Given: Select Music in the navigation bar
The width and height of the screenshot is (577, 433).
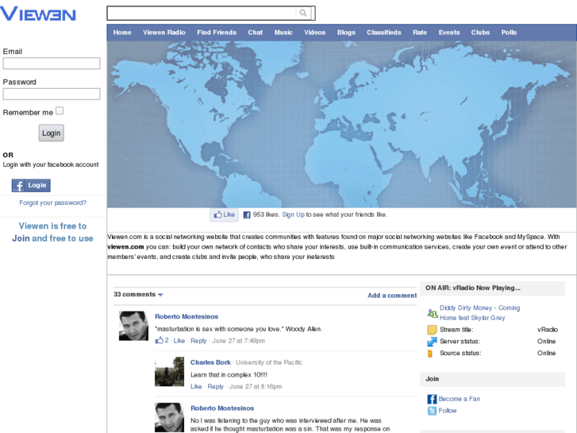Looking at the screenshot, I should point(283,33).
